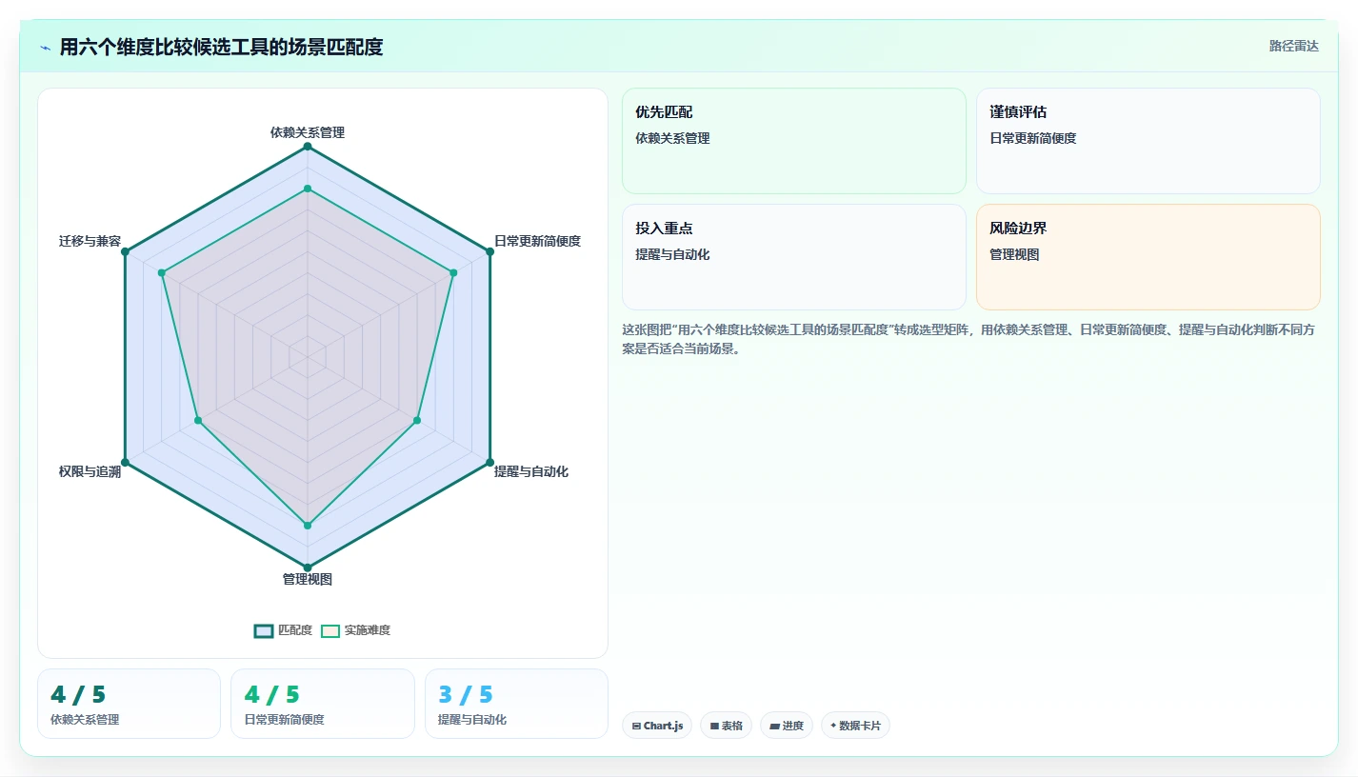Click the 表格 tag icon
This screenshot has width=1358, height=777.
(x=714, y=726)
